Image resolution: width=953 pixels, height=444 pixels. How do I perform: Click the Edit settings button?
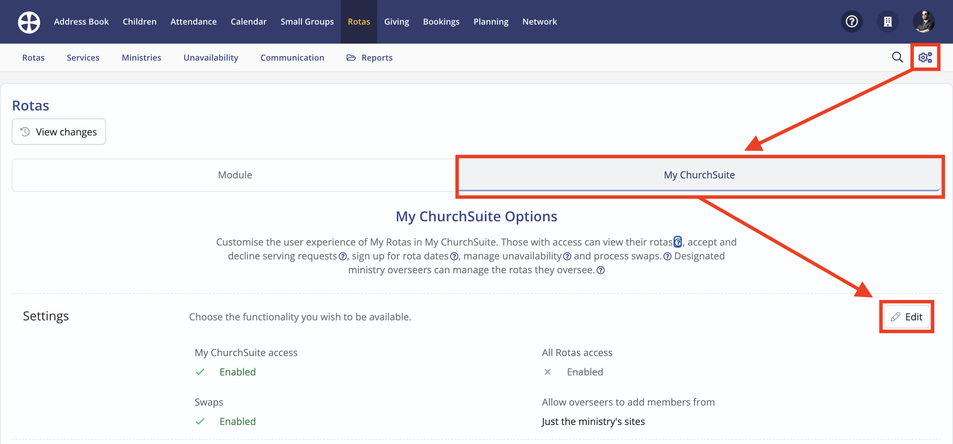pos(906,317)
